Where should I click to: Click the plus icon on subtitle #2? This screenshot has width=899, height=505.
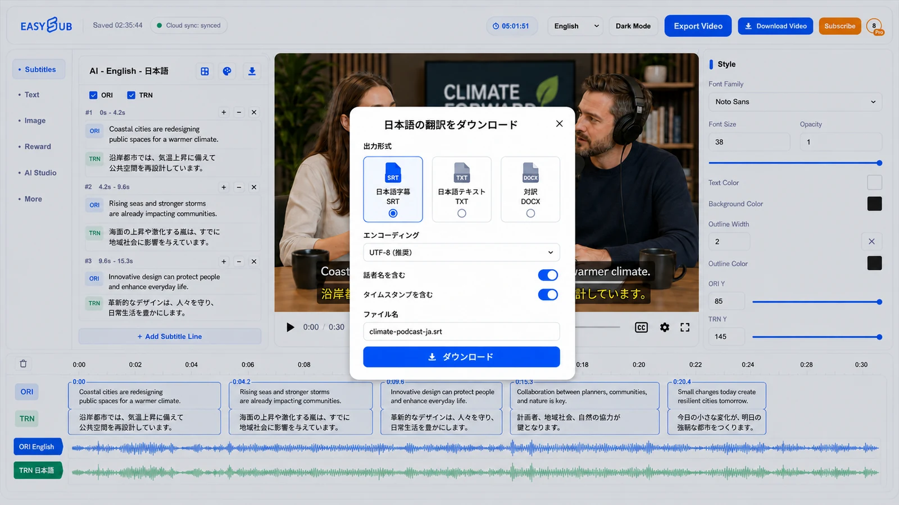[224, 187]
